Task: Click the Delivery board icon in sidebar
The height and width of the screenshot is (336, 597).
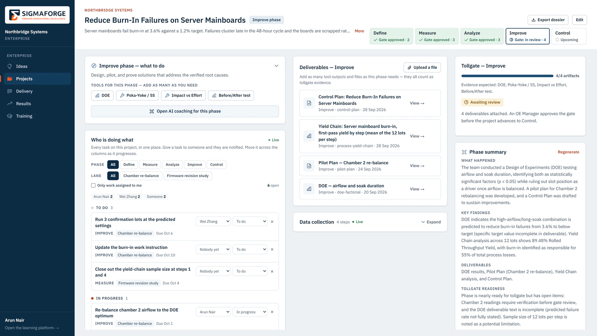Action: (10, 91)
